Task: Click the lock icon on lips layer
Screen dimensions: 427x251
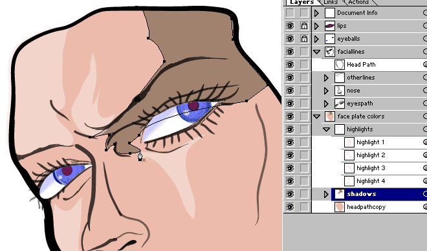Action: point(304,26)
